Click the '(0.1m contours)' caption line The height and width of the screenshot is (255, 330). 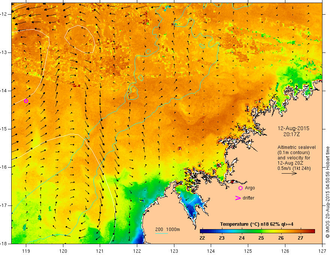[294, 153]
